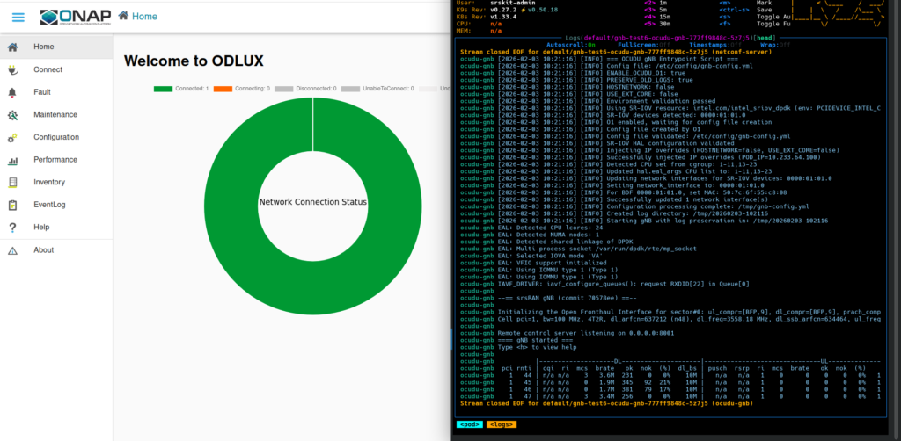Click the logs breadcrumb tab

point(502,423)
